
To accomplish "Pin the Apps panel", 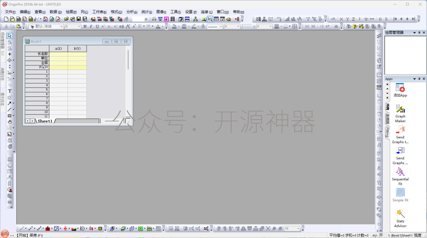I will tap(419, 79).
